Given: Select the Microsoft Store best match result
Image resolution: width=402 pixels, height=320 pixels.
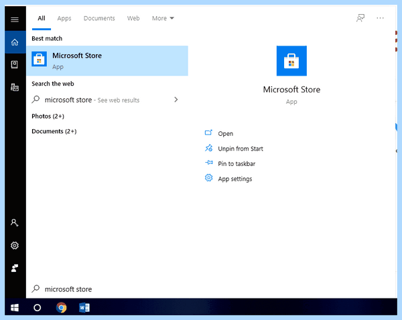Looking at the screenshot, I should tap(107, 61).
